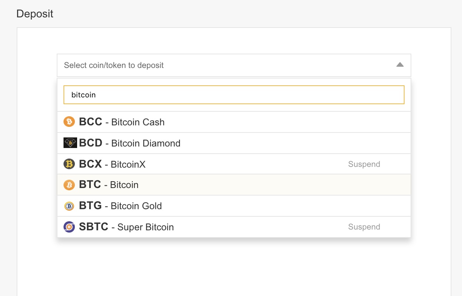This screenshot has height=296, width=462.
Task: Click the Suspend label on the SBTC row
Action: [364, 227]
